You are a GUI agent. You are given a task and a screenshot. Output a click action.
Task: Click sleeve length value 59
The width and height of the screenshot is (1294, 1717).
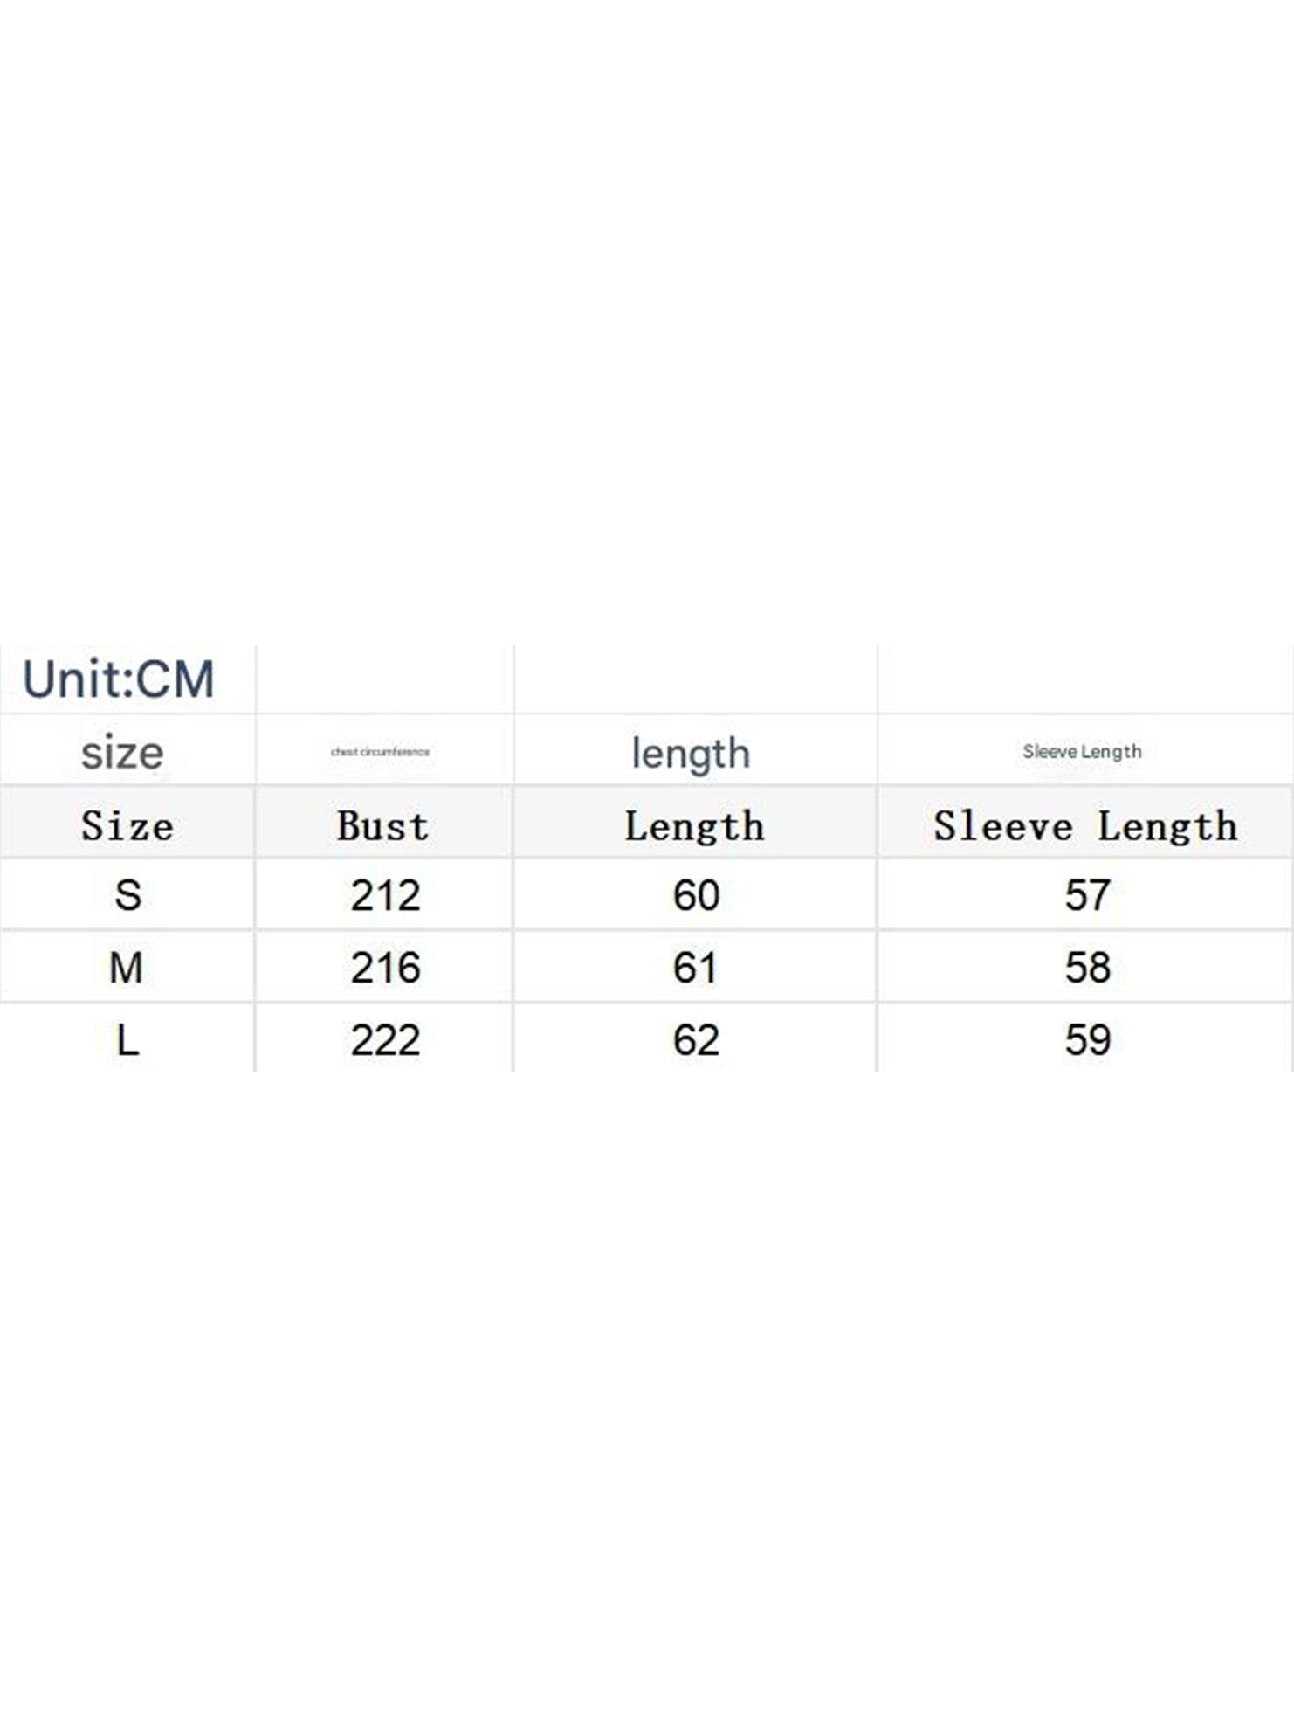click(1087, 1040)
